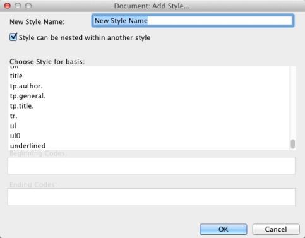Dismiss dialog with Cancel button
This screenshot has width=305, height=238.
[x=276, y=229]
